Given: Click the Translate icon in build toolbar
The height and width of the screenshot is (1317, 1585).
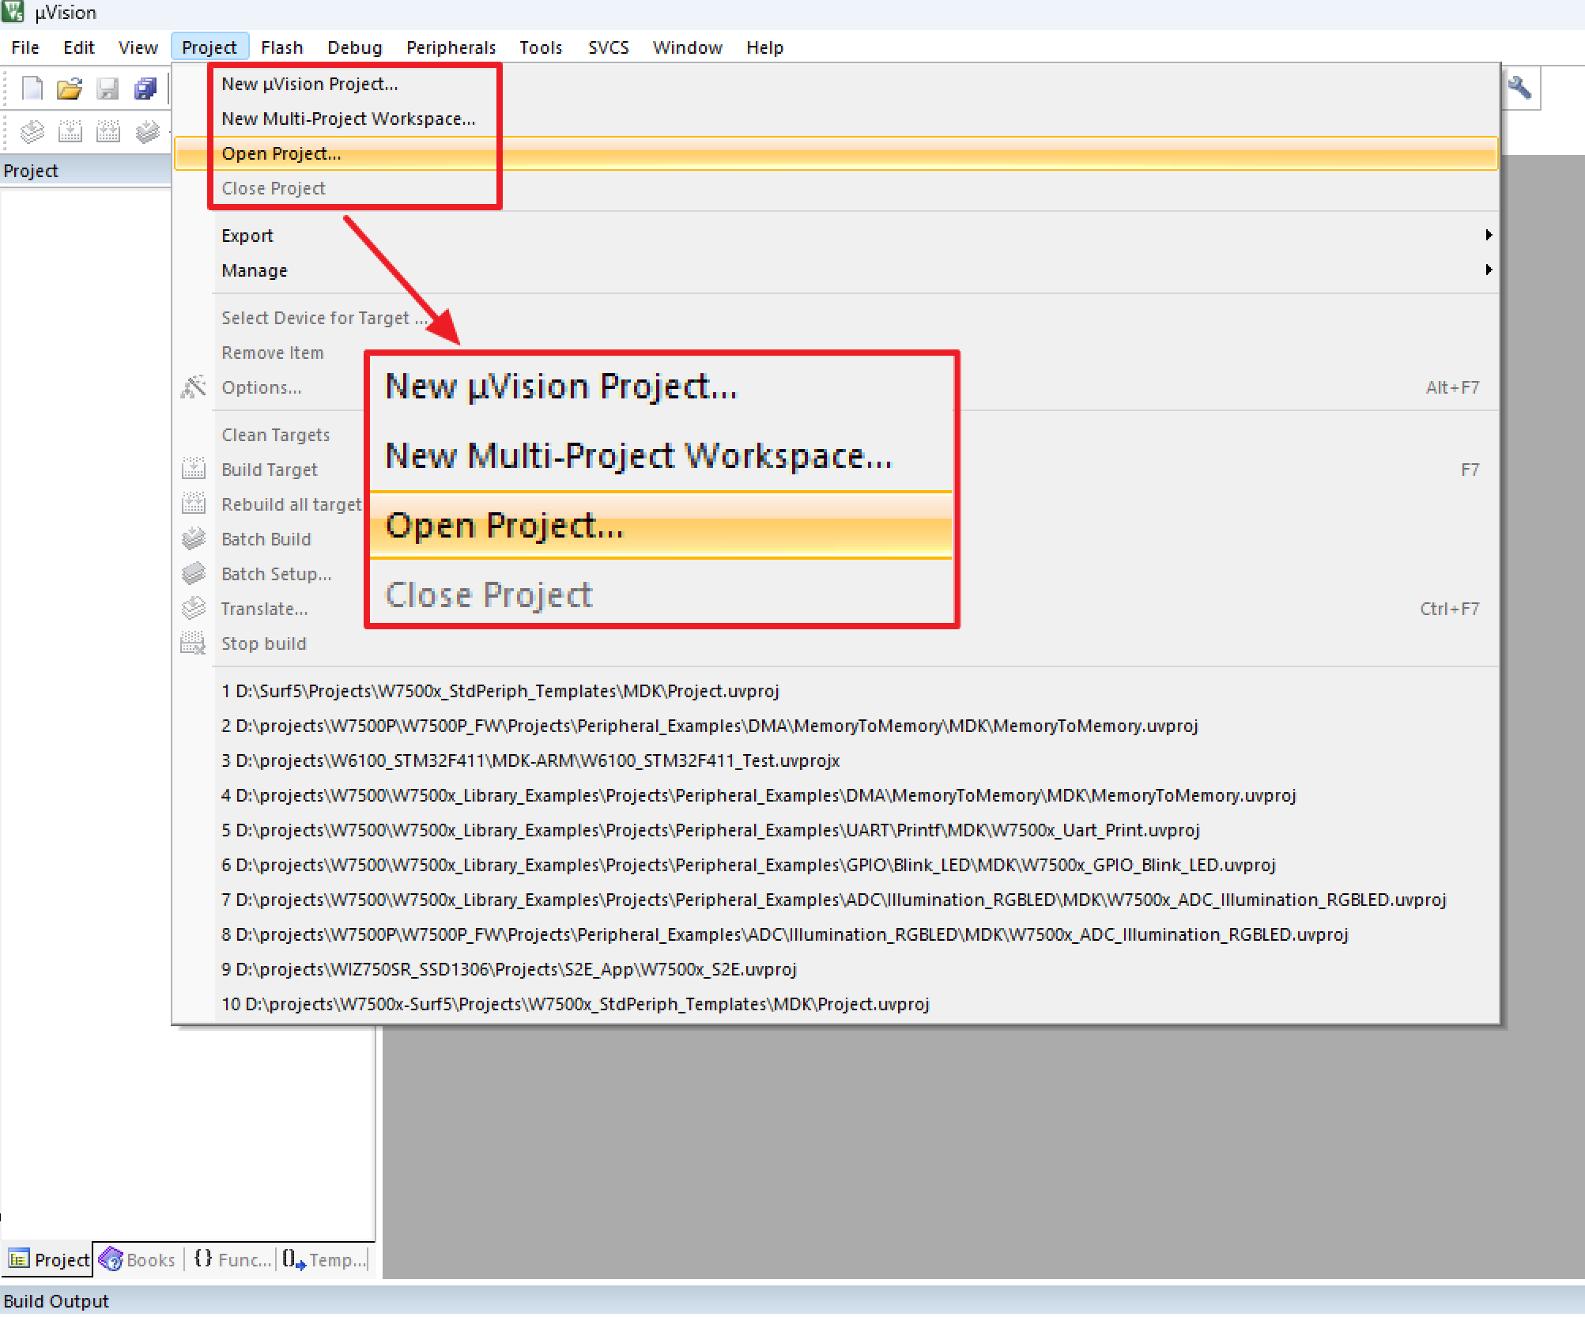Looking at the screenshot, I should [32, 131].
